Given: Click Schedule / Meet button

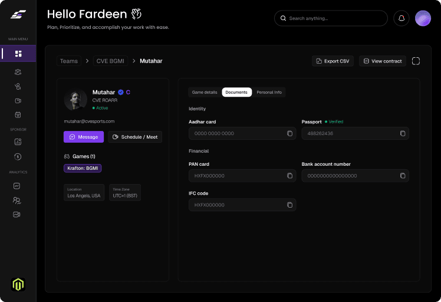Looking at the screenshot, I should [135, 137].
